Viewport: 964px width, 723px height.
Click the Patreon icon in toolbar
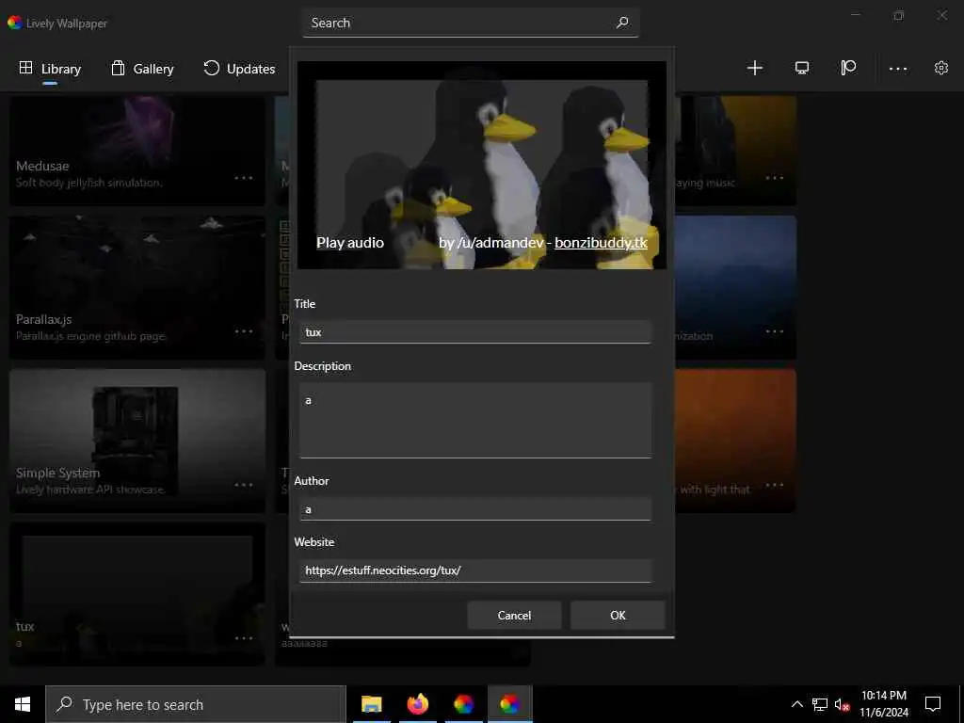pos(848,68)
